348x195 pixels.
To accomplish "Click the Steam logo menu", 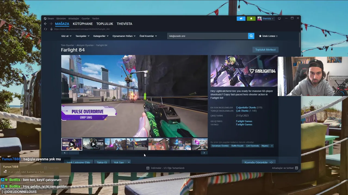I will [x=45, y=18].
